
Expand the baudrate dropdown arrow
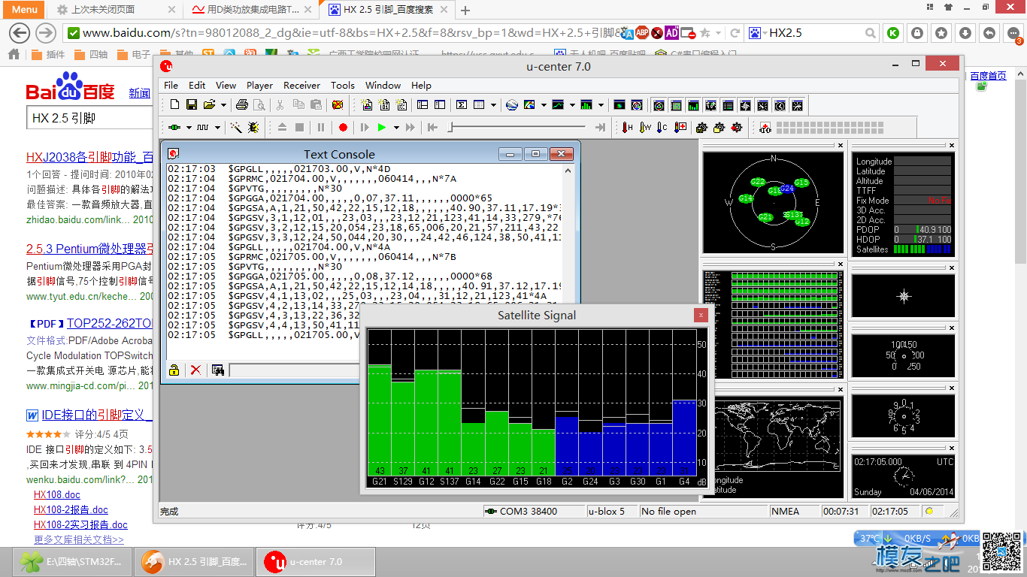pyautogui.click(x=218, y=128)
